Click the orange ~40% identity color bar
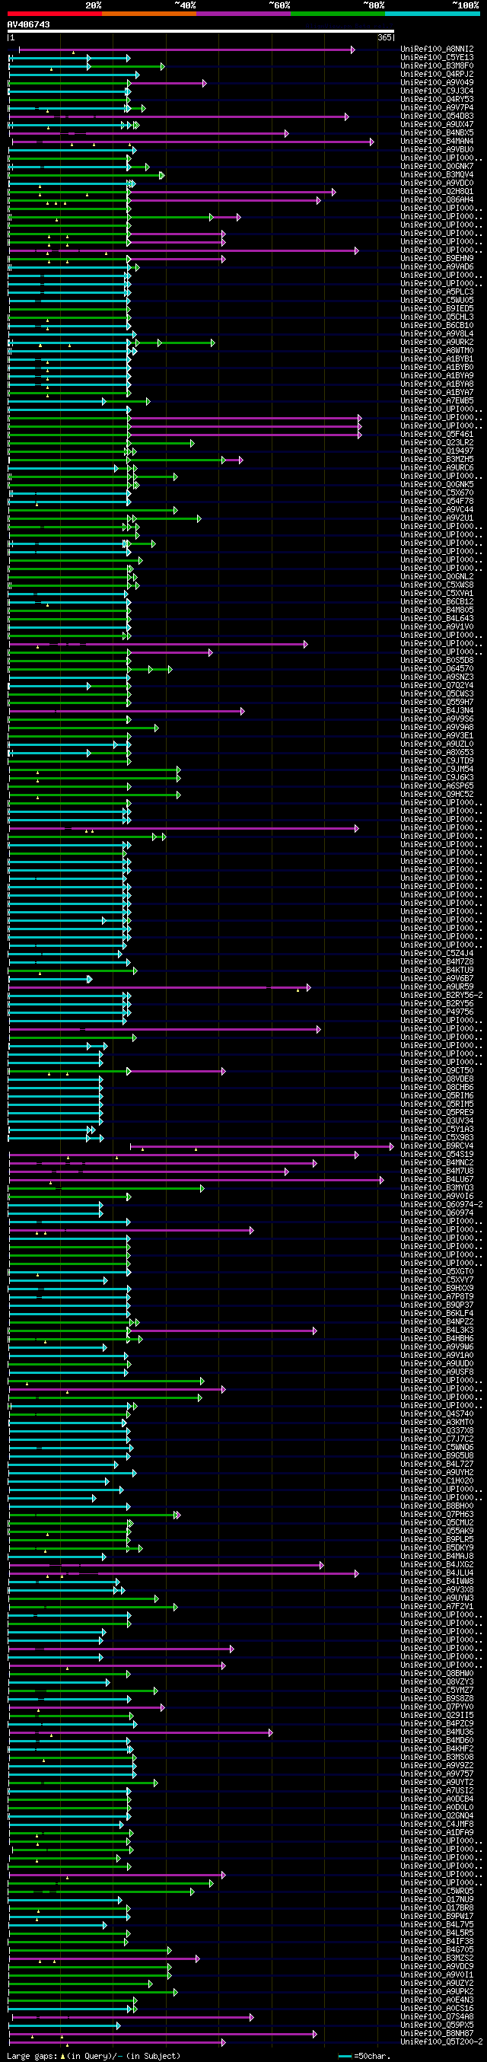The width and height of the screenshot is (487, 2062). (148, 14)
